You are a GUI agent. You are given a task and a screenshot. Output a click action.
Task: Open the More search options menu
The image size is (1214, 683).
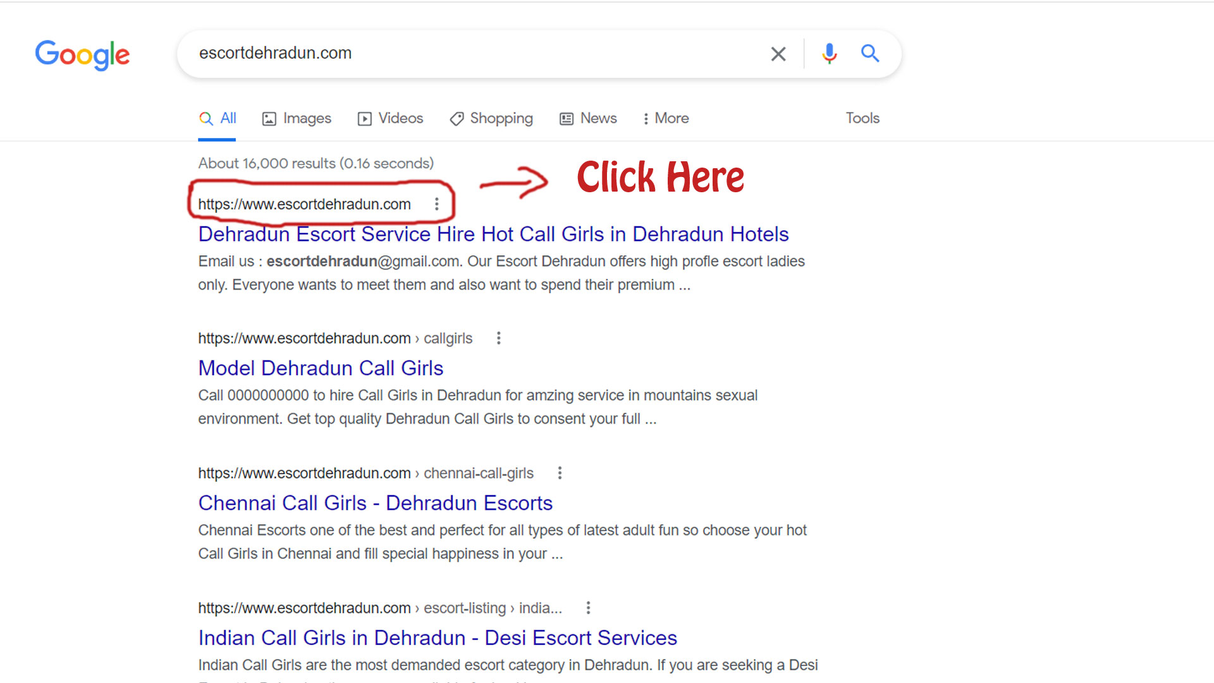tap(666, 118)
